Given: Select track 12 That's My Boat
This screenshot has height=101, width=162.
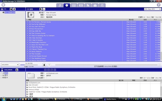Looking at the screenshot, I should [x=93, y=47].
